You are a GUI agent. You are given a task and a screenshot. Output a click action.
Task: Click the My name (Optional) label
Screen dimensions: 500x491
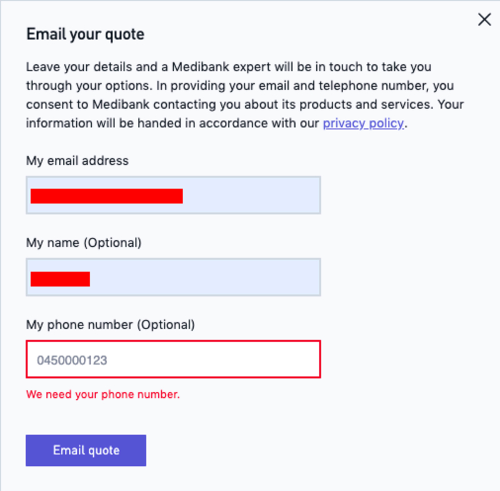coord(84,243)
